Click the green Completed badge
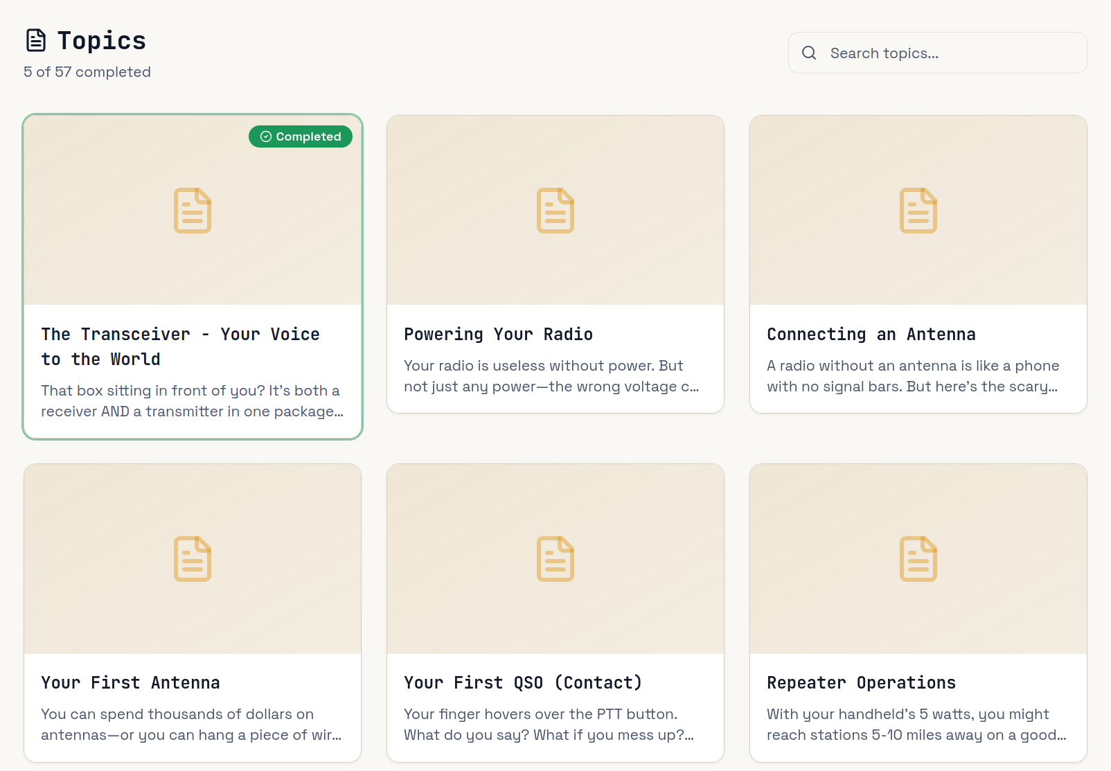1111x771 pixels. (x=301, y=136)
